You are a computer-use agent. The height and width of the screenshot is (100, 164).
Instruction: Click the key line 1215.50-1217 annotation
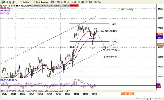point(107,31)
